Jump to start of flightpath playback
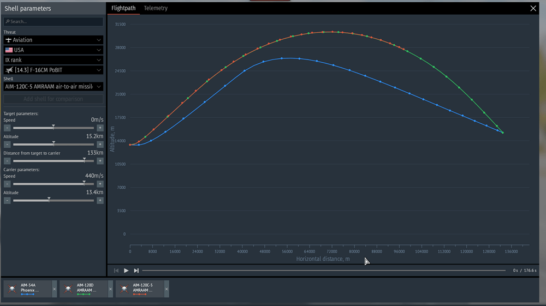546x306 pixels. pyautogui.click(x=116, y=271)
